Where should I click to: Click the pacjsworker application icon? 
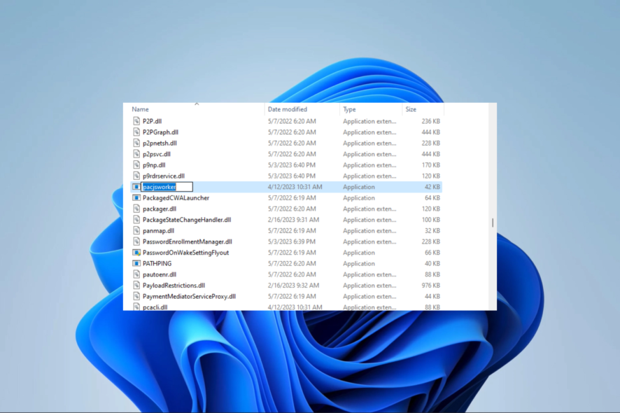[136, 187]
